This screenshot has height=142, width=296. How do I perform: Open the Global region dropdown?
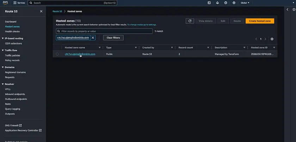[x=245, y=3]
